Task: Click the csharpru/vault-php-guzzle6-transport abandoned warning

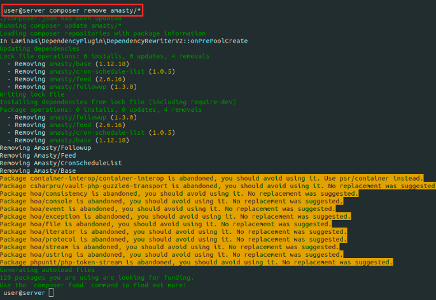Action: click(x=218, y=186)
